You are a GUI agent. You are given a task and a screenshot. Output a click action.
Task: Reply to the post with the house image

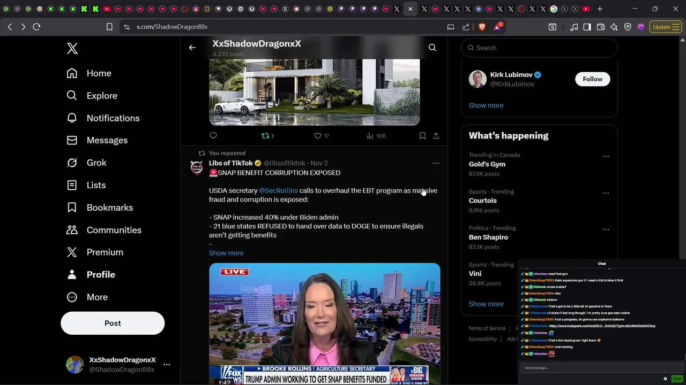coord(213,136)
